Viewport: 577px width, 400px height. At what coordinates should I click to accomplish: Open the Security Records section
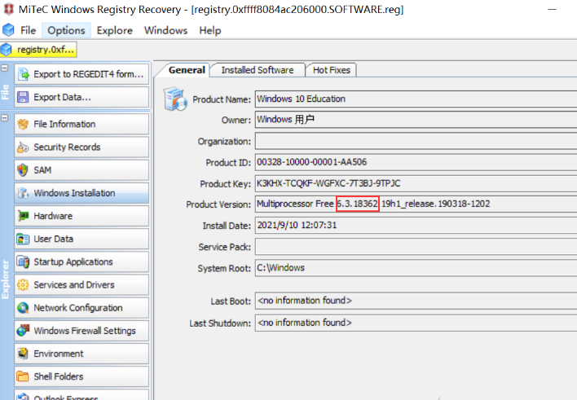tap(81, 147)
